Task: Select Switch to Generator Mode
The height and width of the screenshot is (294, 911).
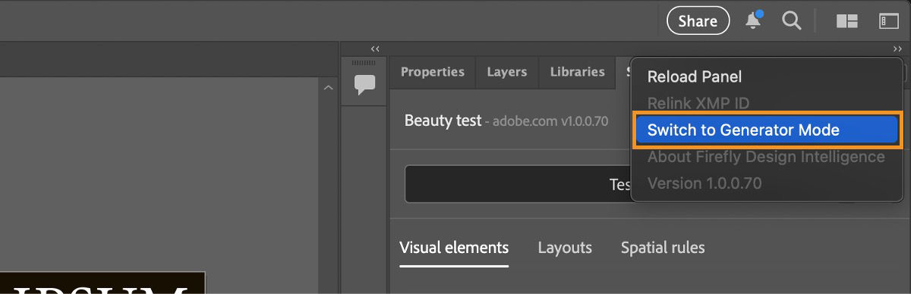Action: pyautogui.click(x=766, y=130)
